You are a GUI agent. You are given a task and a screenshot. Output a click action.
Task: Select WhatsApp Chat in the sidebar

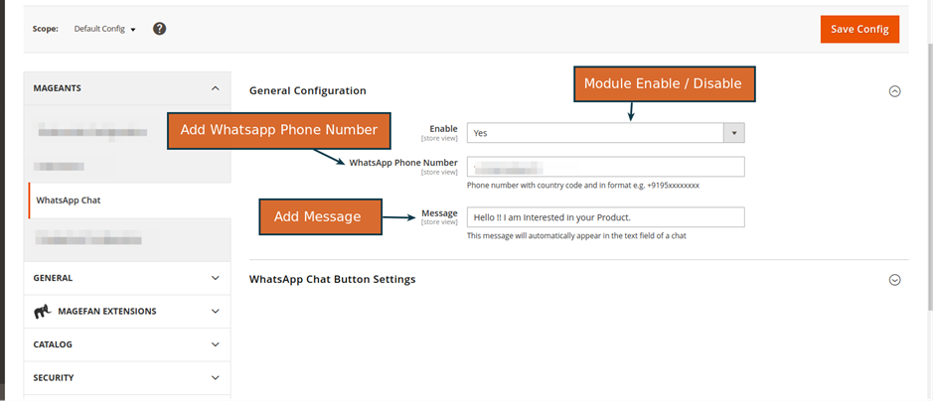click(129, 201)
